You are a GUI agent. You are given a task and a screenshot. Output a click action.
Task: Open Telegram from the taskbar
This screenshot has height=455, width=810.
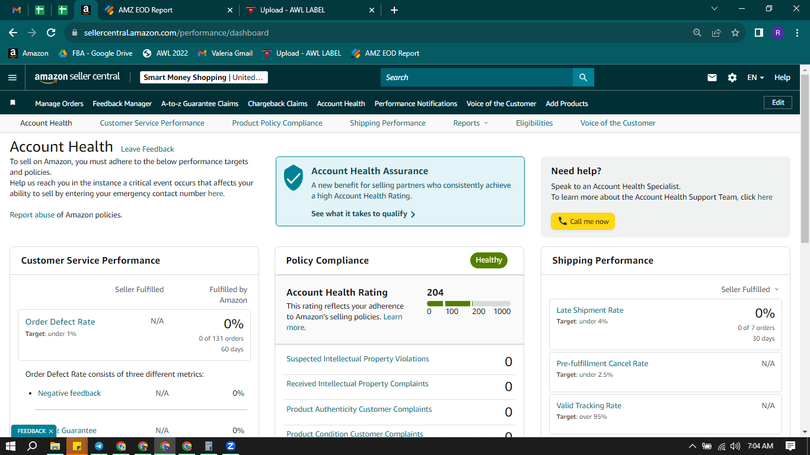click(98, 446)
